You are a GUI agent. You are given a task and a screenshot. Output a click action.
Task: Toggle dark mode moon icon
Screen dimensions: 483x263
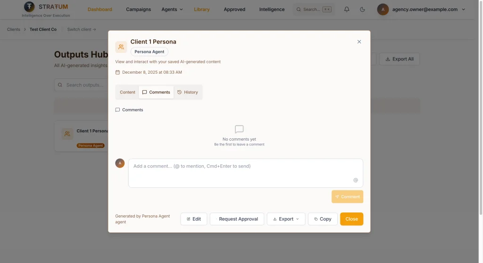pos(362,9)
